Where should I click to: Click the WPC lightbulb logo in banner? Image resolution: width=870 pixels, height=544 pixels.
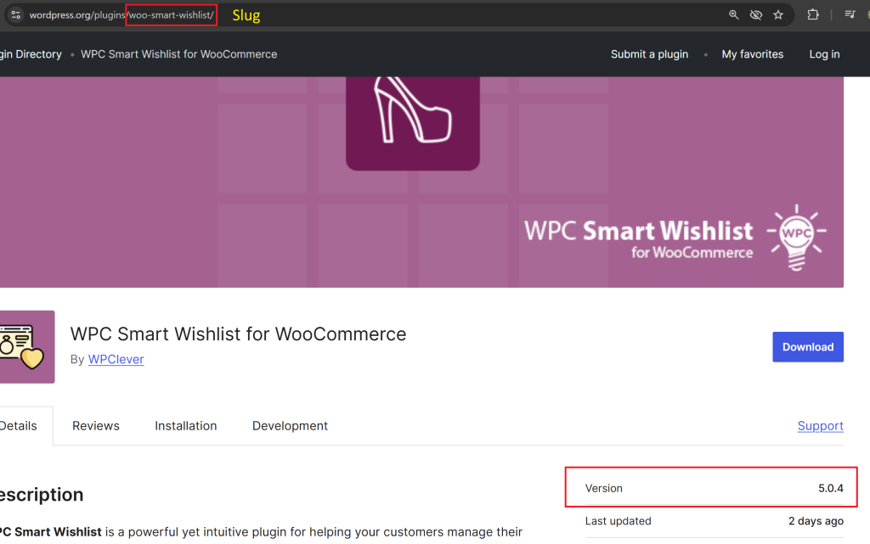(x=796, y=233)
